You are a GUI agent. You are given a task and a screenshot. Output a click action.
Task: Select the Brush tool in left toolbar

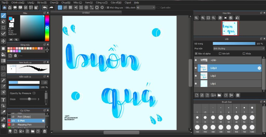click(x=3, y=16)
